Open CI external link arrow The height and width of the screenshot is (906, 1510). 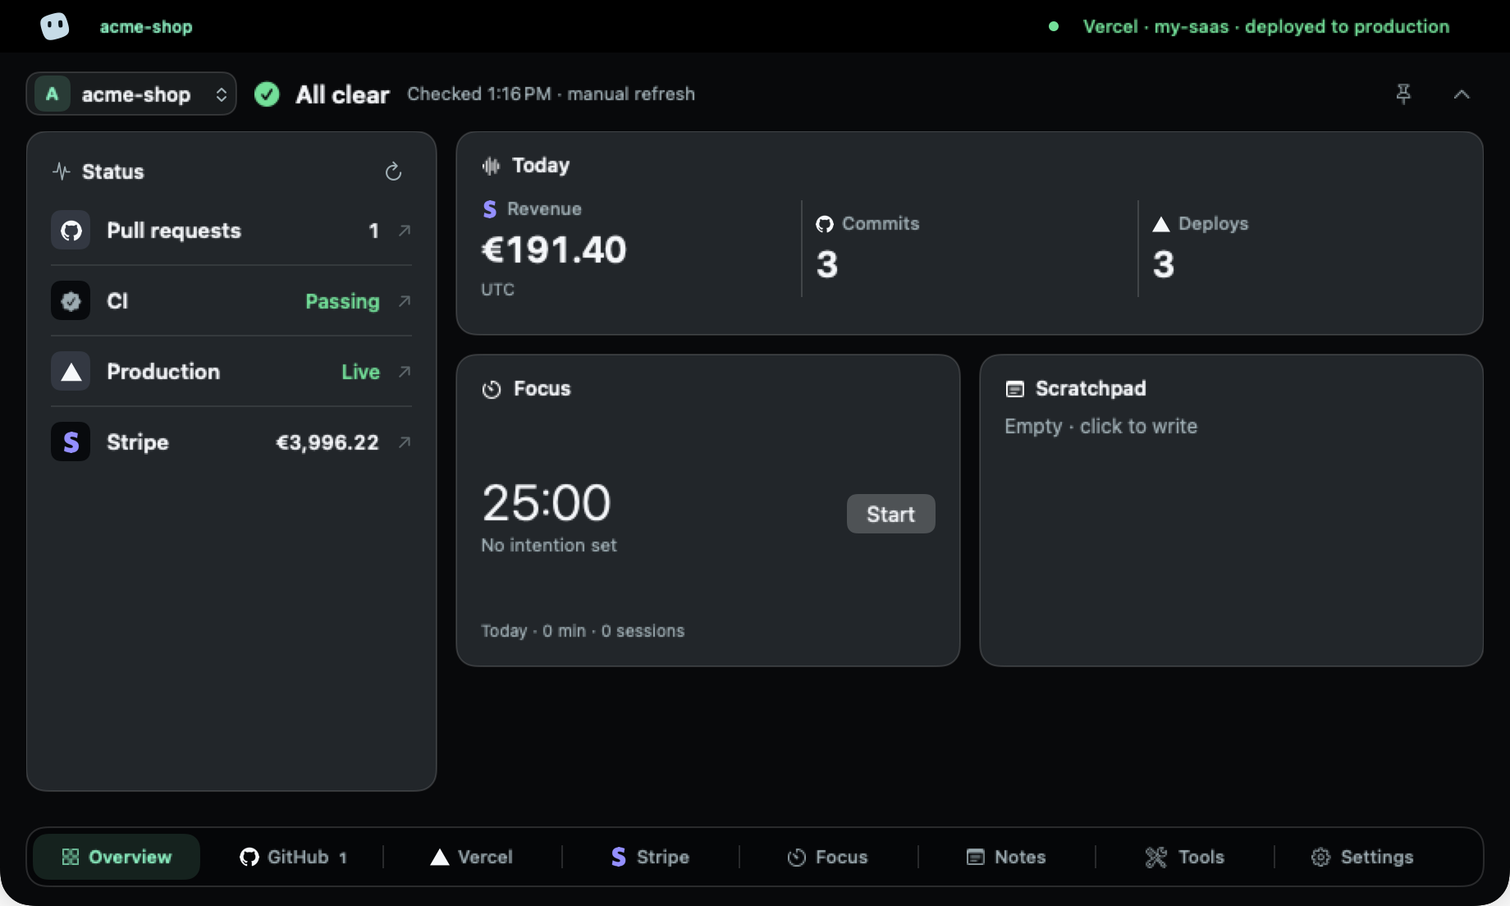404,301
